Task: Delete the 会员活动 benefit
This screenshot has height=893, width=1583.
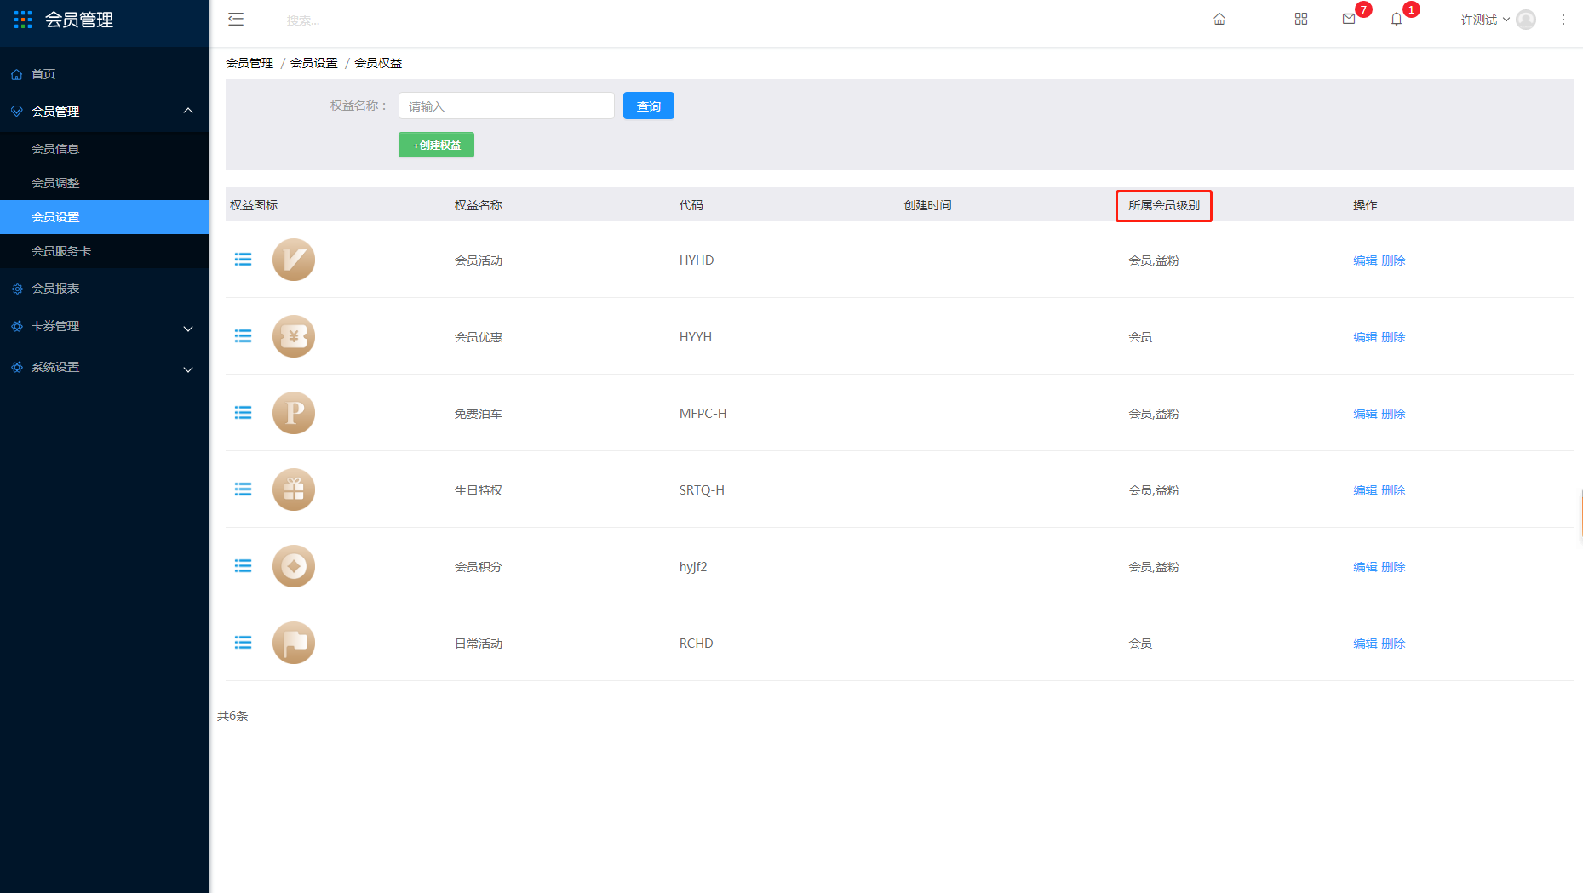Action: tap(1393, 260)
